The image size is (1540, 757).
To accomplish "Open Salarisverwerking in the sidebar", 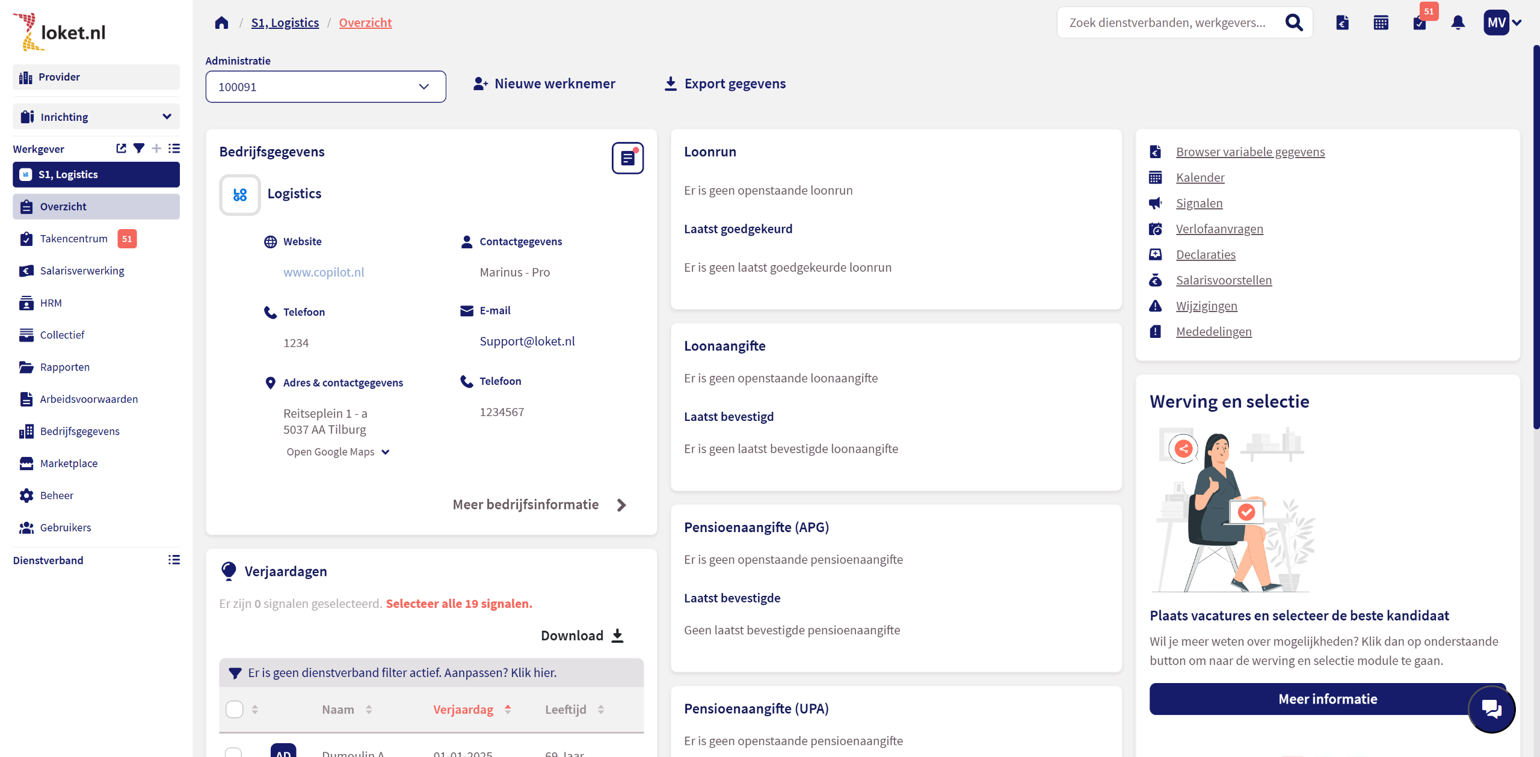I will click(82, 271).
